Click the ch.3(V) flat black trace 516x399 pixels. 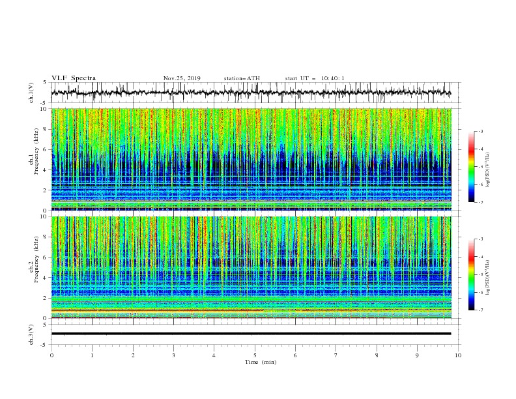251,334
